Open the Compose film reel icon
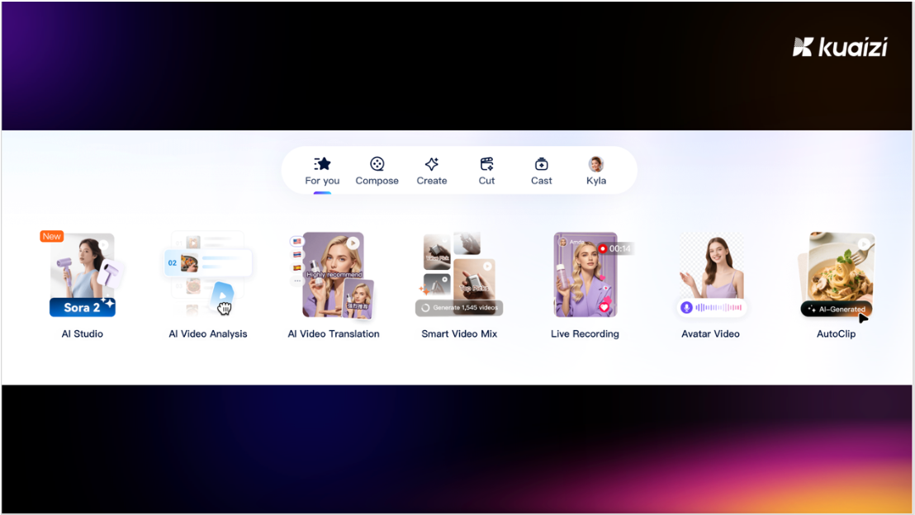Screen dimensions: 915x515 [377, 164]
